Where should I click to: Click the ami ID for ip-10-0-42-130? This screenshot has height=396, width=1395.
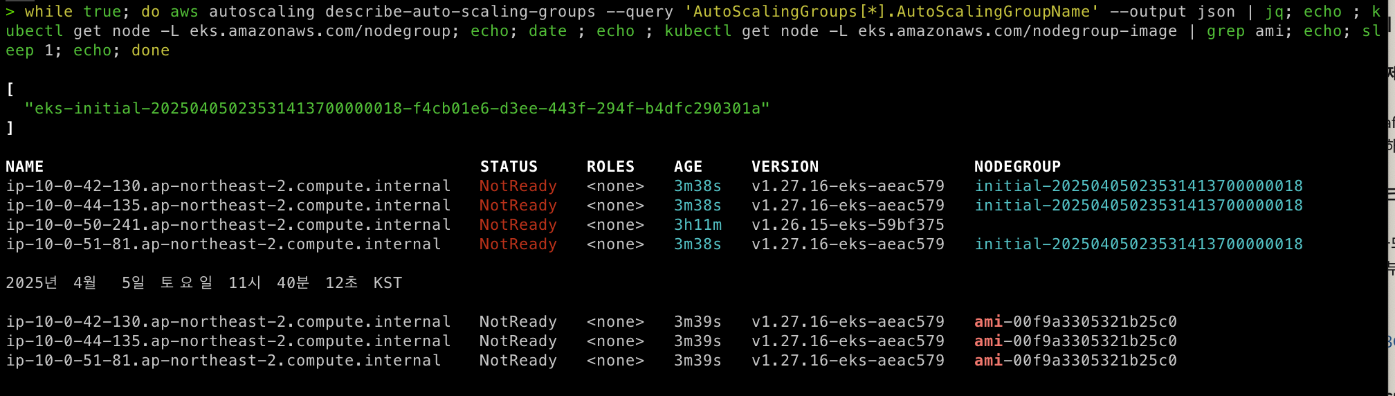pyautogui.click(x=1075, y=322)
